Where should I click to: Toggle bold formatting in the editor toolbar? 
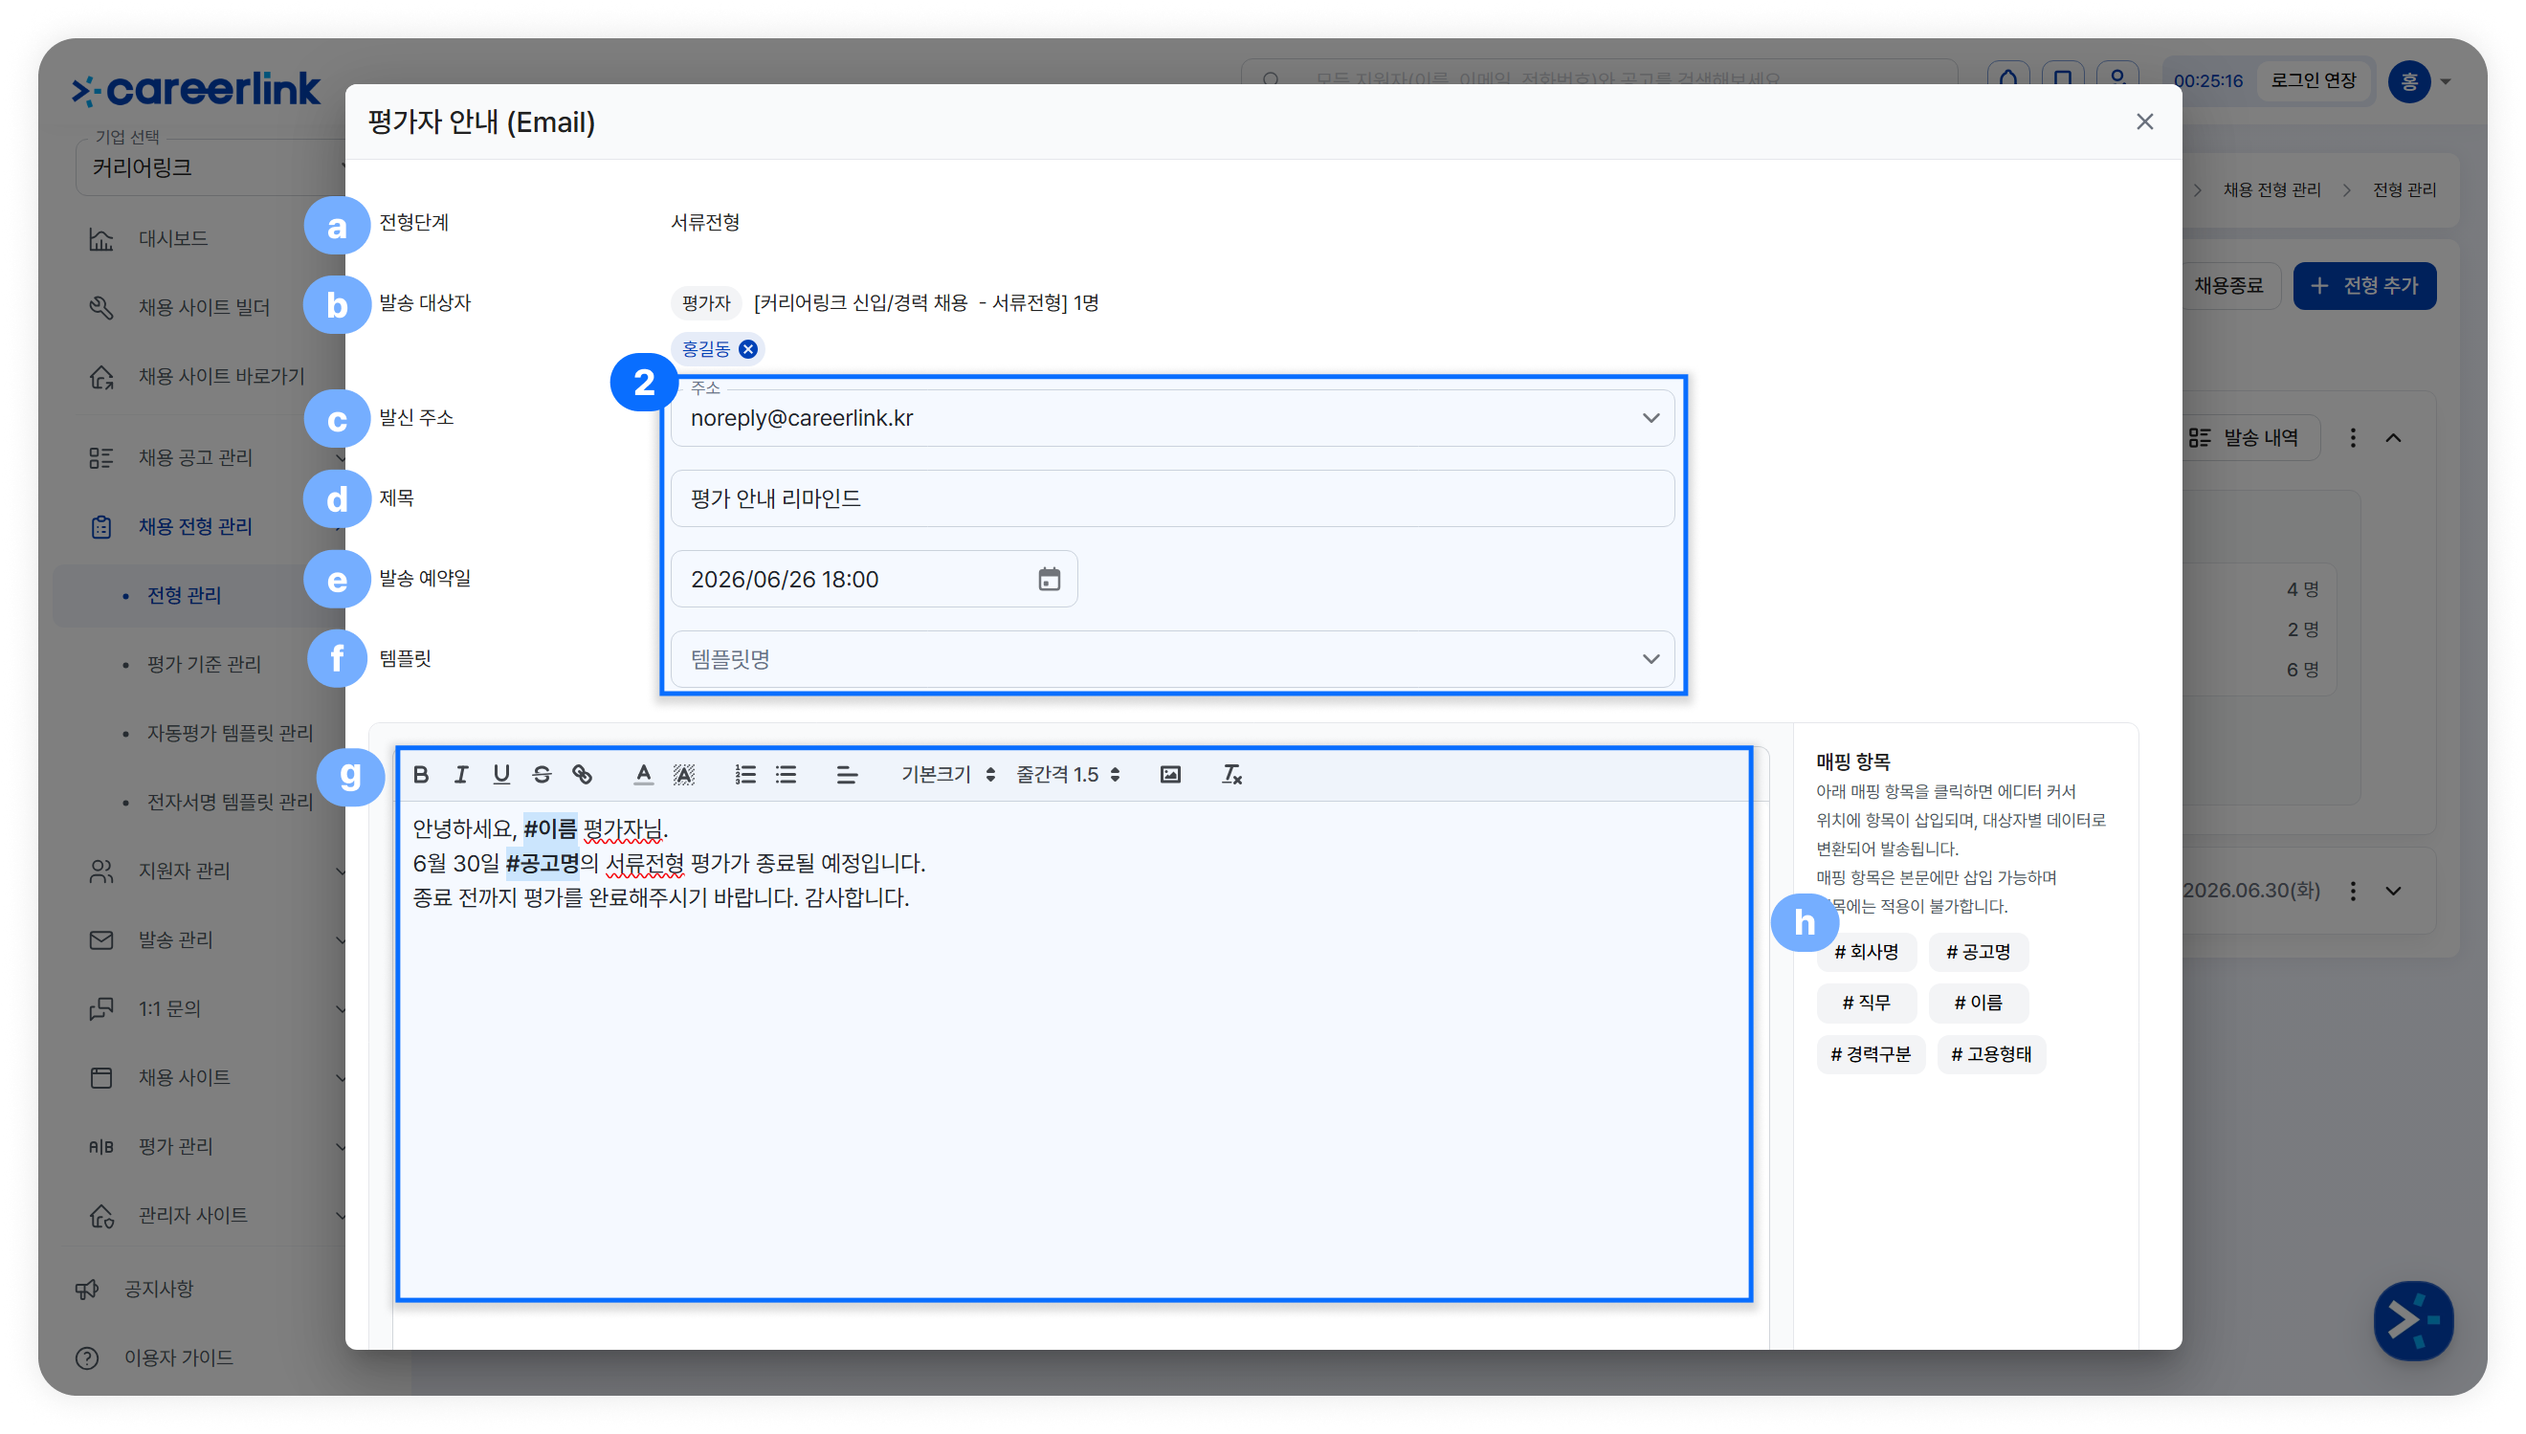coord(420,775)
